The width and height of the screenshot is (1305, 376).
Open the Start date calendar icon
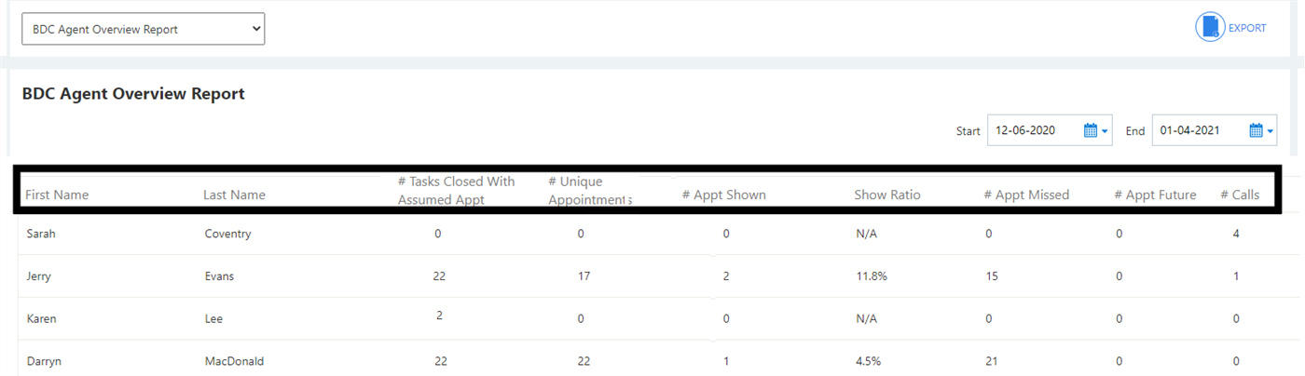[1091, 131]
